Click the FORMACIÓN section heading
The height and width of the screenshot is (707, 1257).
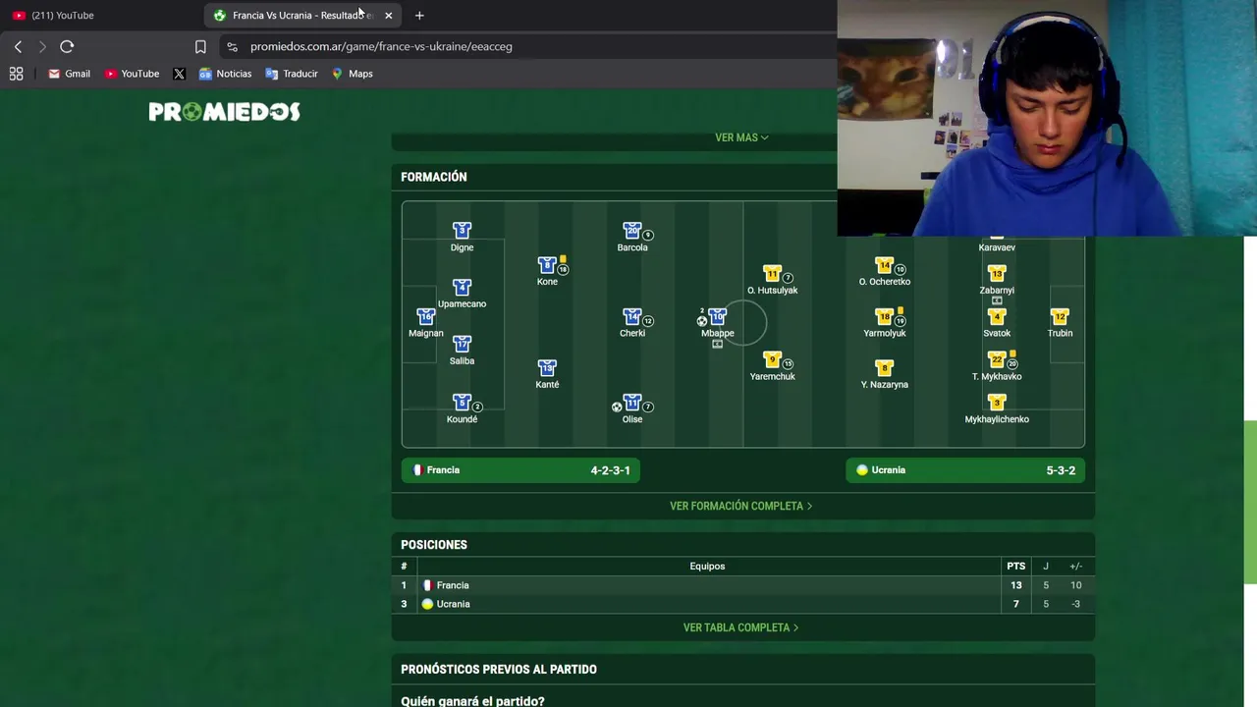pyautogui.click(x=434, y=177)
